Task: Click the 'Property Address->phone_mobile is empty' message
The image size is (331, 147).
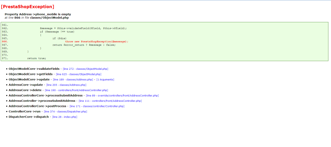Action: point(38,14)
